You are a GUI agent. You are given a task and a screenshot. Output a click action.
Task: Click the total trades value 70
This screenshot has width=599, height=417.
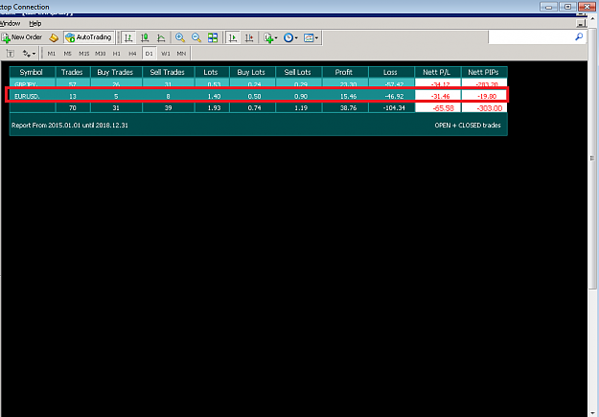(73, 108)
